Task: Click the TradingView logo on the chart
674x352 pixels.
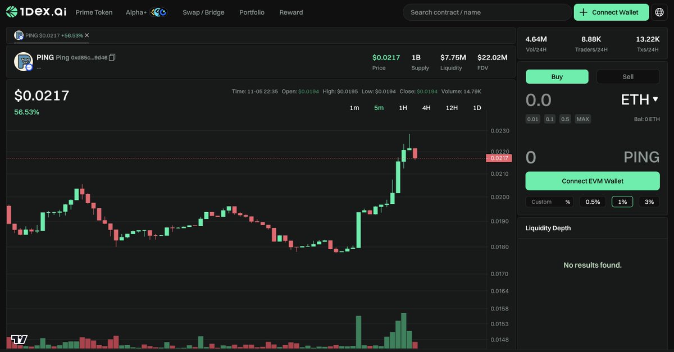Action: tap(19, 339)
